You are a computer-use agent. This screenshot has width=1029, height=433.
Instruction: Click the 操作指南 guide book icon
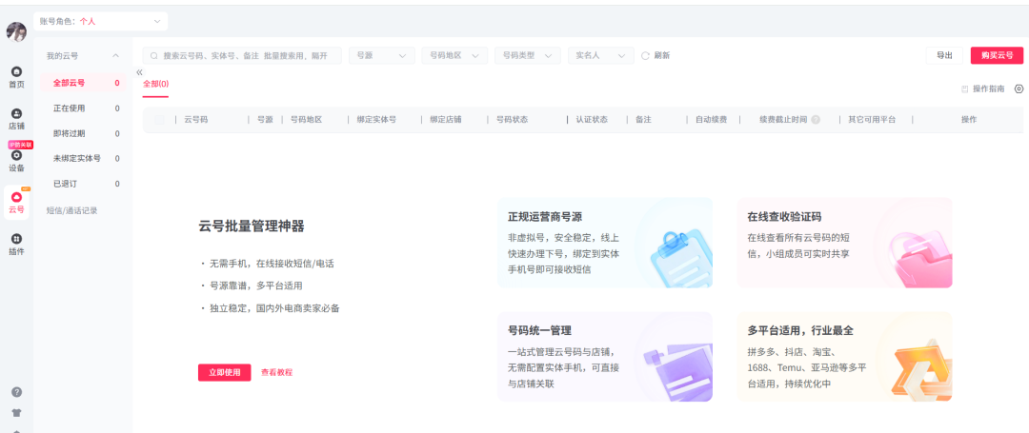point(964,89)
